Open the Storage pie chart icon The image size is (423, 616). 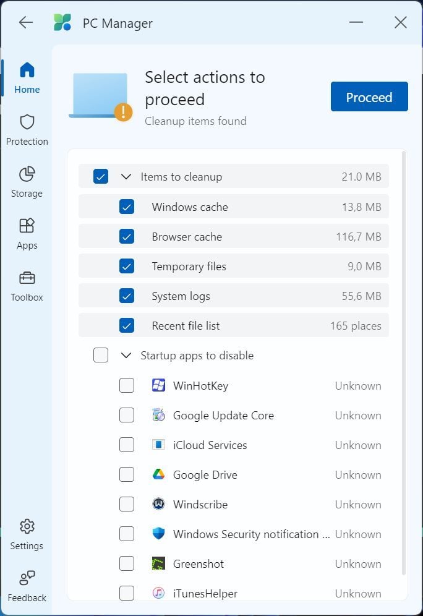pos(27,174)
